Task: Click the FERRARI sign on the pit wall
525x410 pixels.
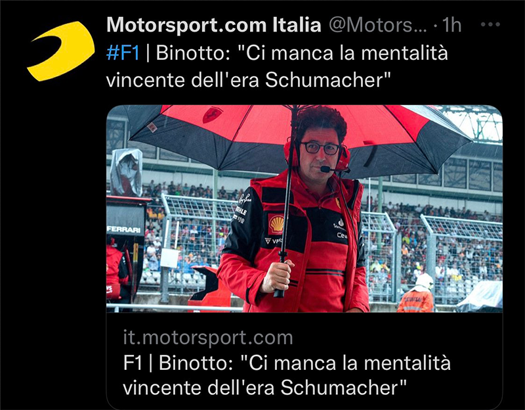Action: pyautogui.click(x=124, y=230)
